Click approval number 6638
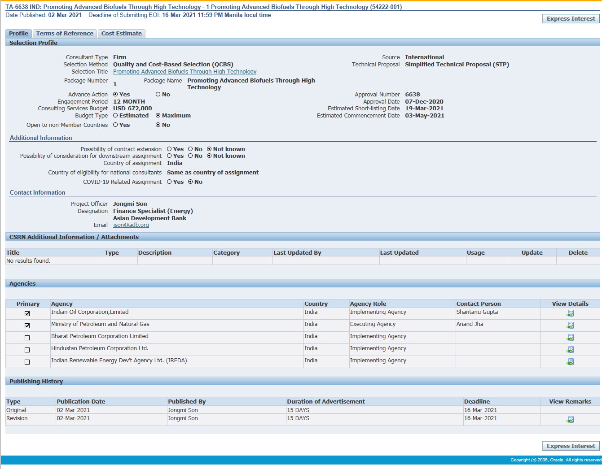 click(413, 94)
